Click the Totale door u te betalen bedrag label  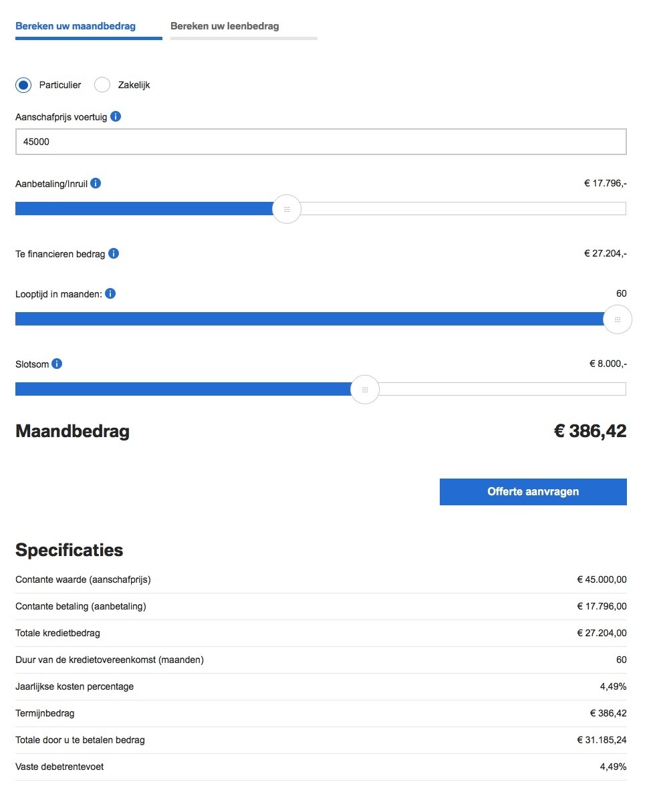(80, 741)
